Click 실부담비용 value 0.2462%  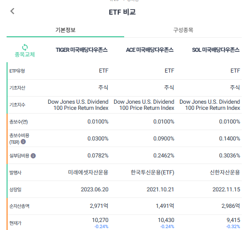click(x=164, y=156)
